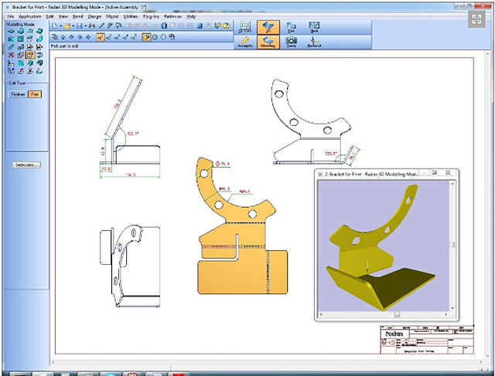Click the yellow question mark help icon
Screen dimensions: 495x376
[x=227, y=25]
